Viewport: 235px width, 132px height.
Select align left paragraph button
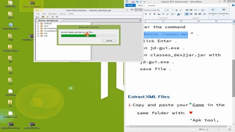[187, 14]
